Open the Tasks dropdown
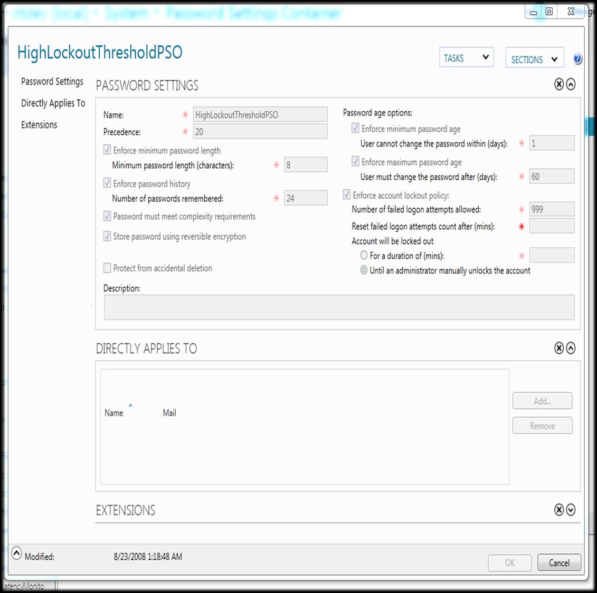This screenshot has width=597, height=593. (467, 57)
